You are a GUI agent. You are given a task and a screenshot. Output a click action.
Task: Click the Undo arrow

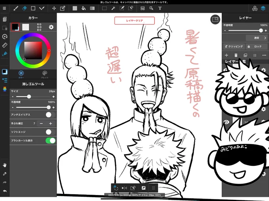[5, 191]
